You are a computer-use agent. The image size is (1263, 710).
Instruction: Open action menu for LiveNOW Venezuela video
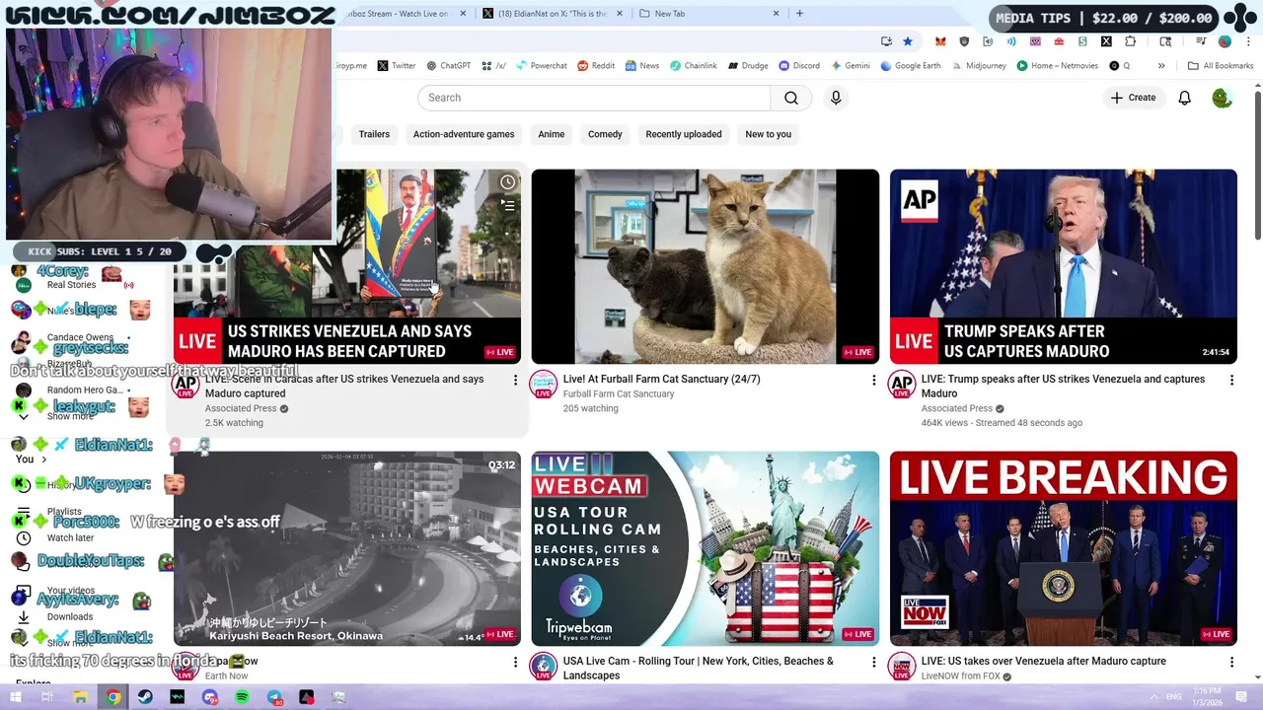[x=1231, y=662]
